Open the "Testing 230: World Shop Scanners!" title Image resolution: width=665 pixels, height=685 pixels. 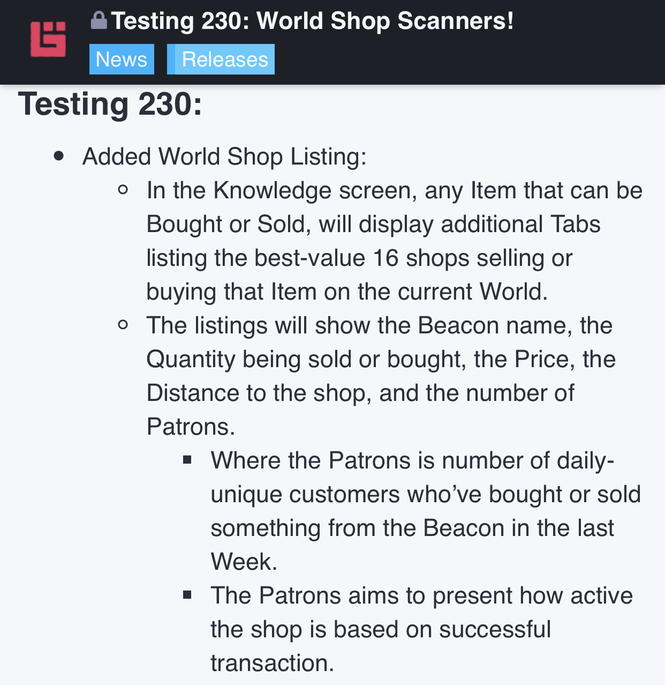tap(313, 21)
